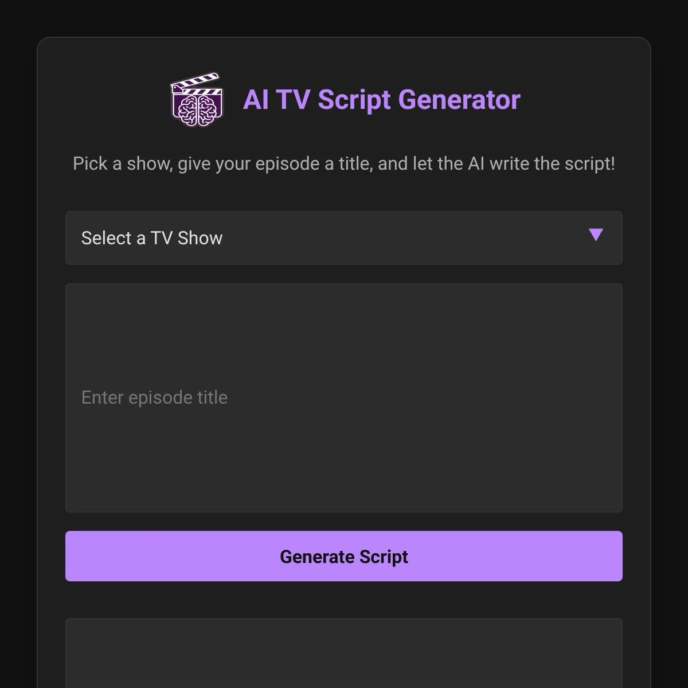
Task: Click the purple dropdown triangle arrow
Action: coord(596,234)
